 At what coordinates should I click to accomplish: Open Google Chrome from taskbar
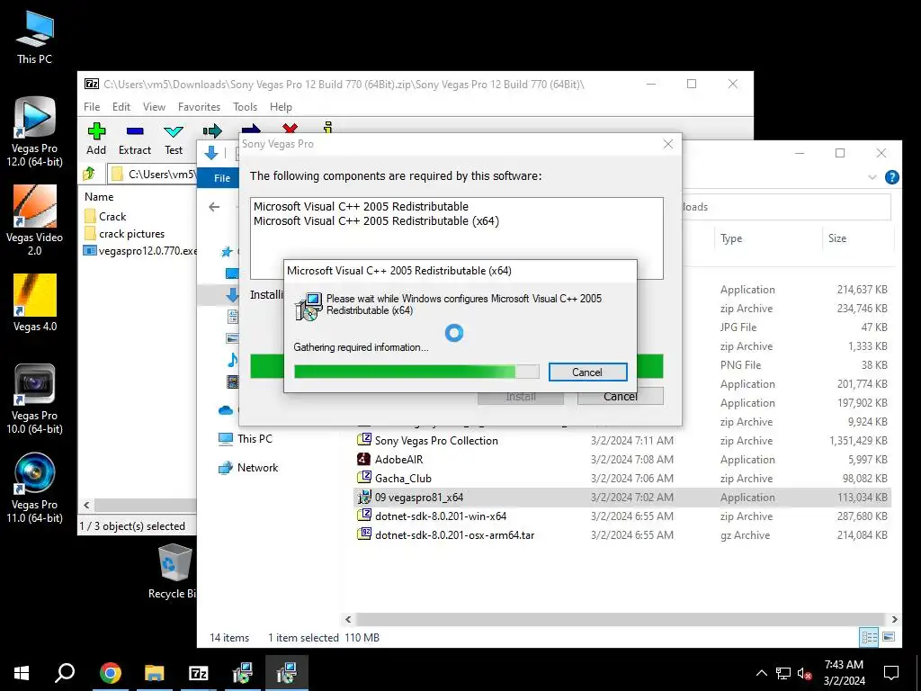click(x=111, y=673)
